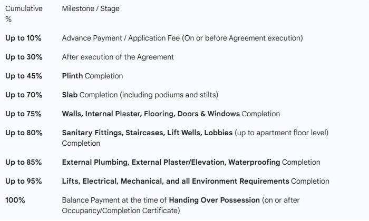Click the 'Cumulative %' column header
Screen dimensions: 369x221
coord(24,14)
